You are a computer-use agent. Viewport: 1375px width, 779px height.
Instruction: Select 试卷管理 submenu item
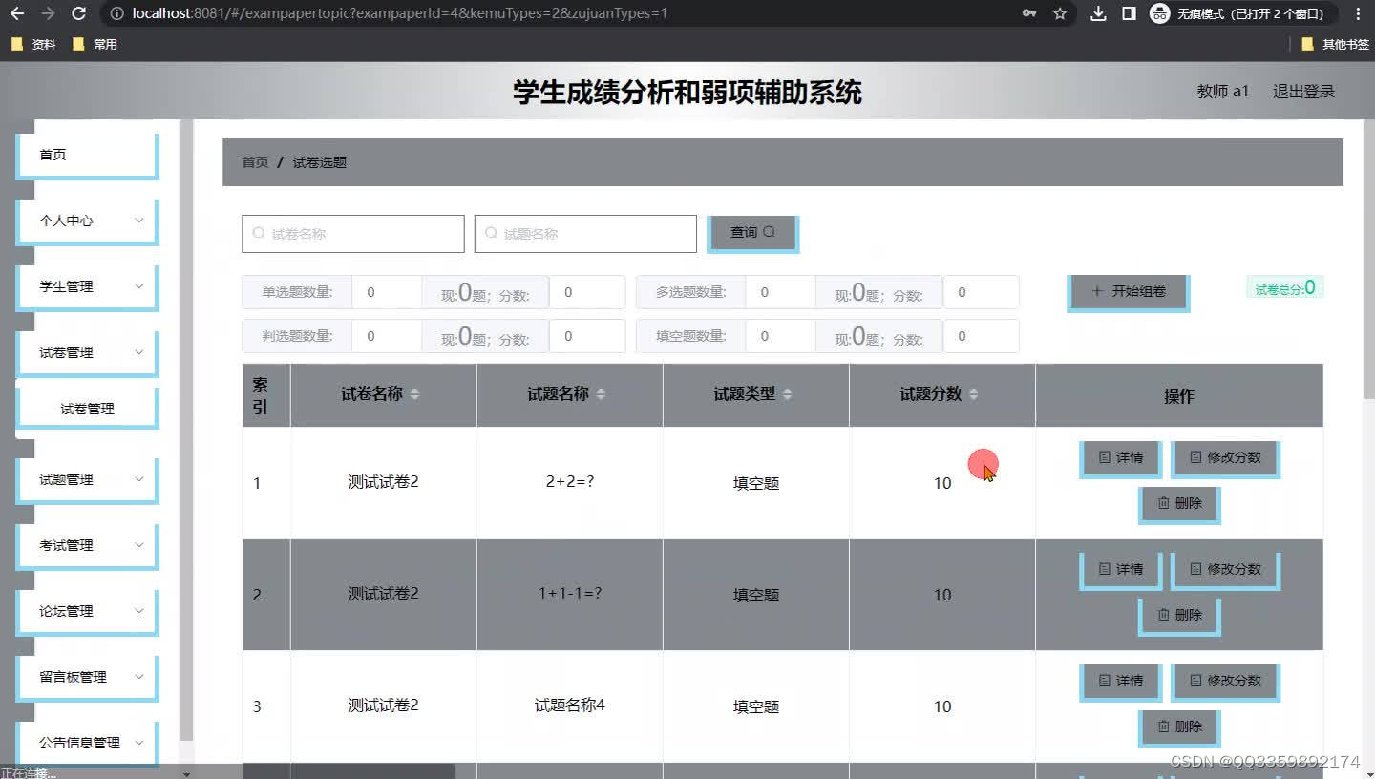point(87,409)
